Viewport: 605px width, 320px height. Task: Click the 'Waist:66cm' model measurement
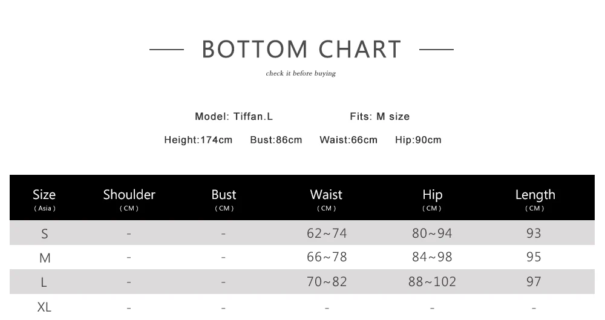[348, 140]
